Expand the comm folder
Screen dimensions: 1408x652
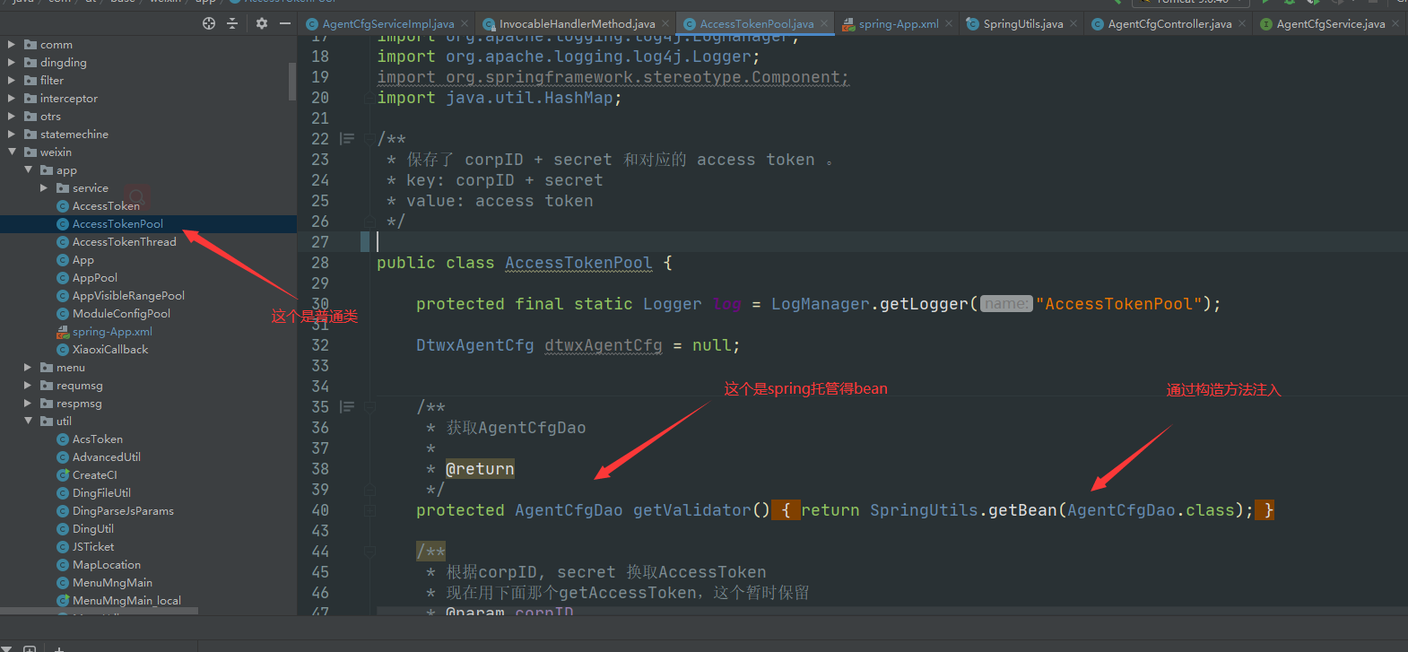(x=12, y=44)
